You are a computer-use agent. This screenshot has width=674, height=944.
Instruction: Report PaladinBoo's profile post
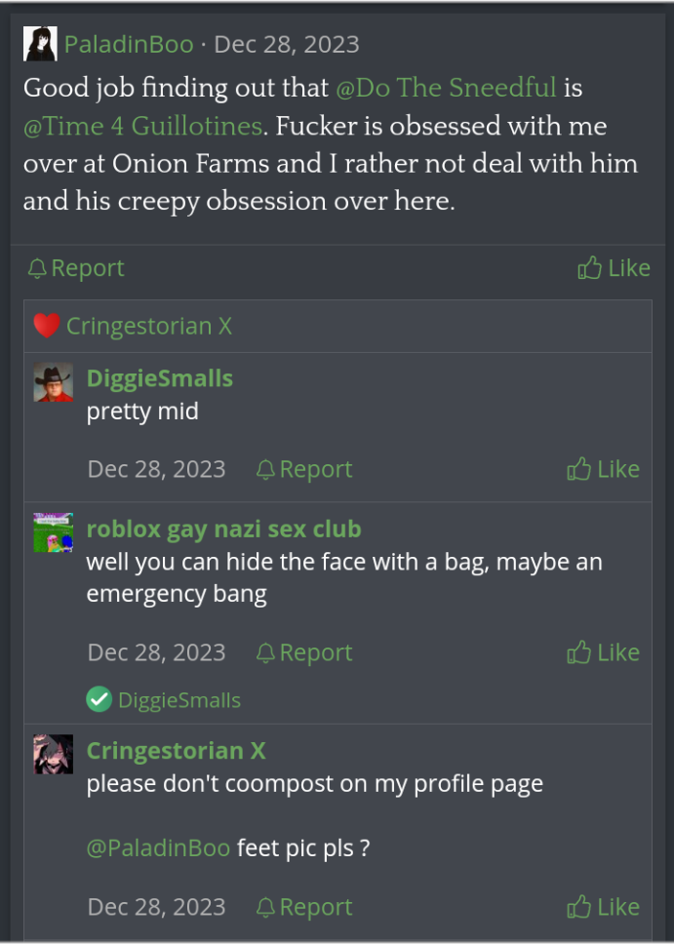(76, 268)
